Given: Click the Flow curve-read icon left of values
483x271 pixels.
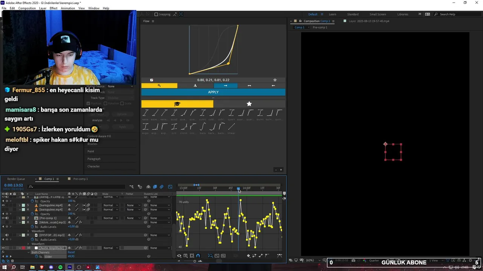Looking at the screenshot, I should (x=152, y=80).
